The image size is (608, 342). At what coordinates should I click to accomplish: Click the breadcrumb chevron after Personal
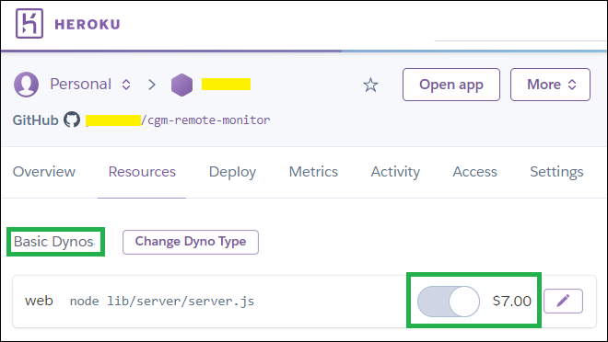(152, 85)
